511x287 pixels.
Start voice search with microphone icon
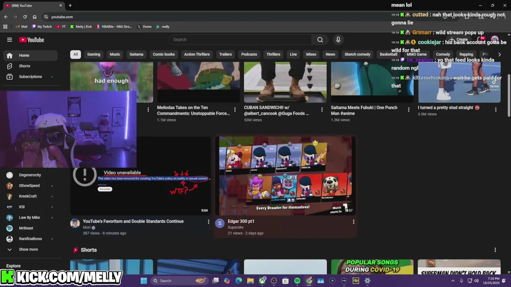click(x=338, y=39)
